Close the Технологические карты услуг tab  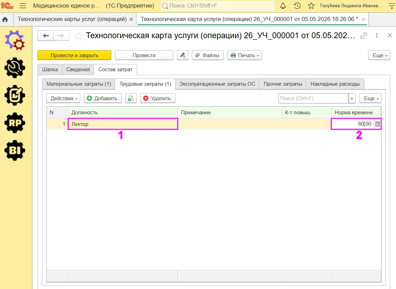coord(131,19)
